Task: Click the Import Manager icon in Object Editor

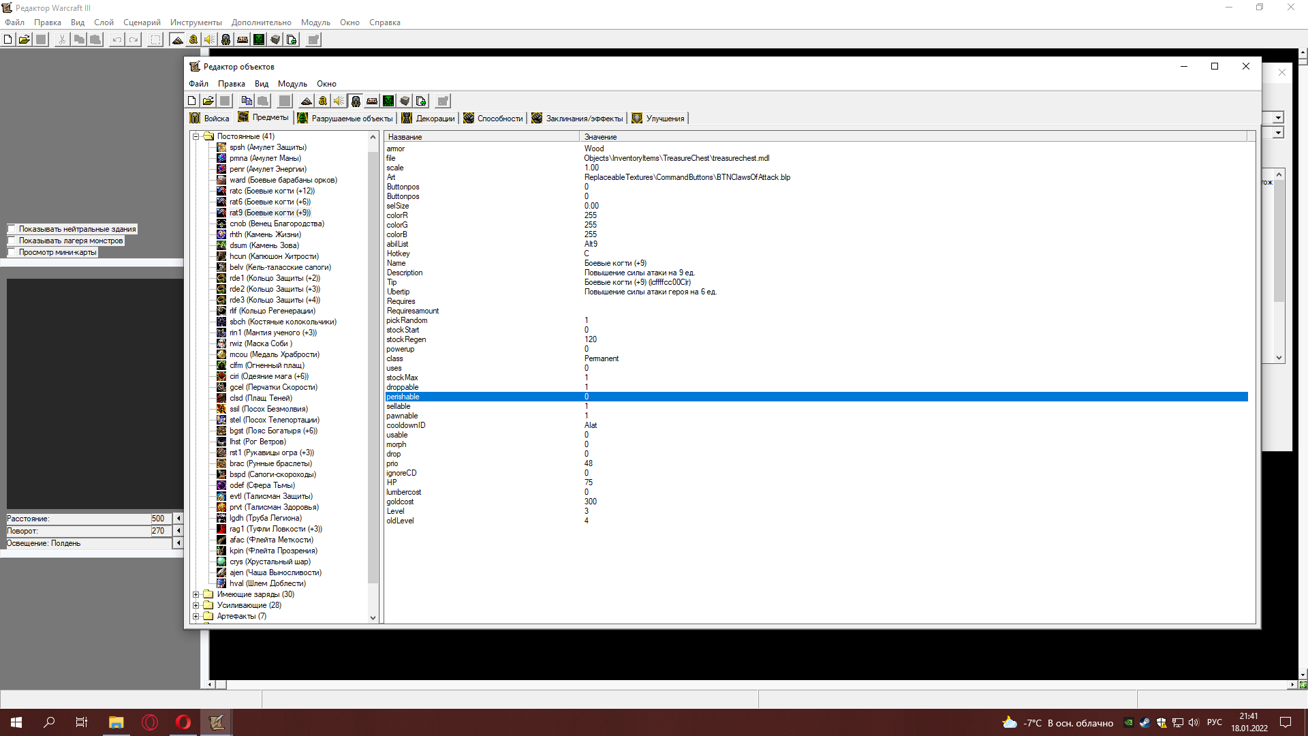Action: click(421, 101)
